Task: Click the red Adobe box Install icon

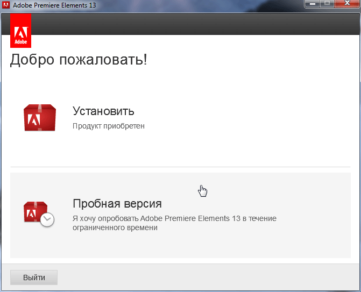Action: pyautogui.click(x=40, y=118)
